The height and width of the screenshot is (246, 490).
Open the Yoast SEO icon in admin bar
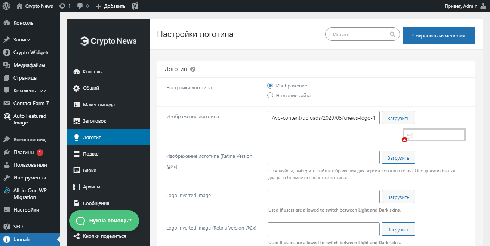(136, 6)
